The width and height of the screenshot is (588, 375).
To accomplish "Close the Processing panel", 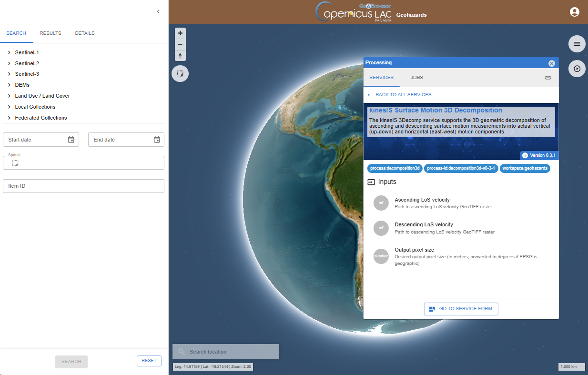I will [x=551, y=63].
